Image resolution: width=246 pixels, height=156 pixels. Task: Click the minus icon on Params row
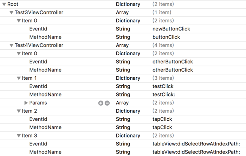point(107,103)
